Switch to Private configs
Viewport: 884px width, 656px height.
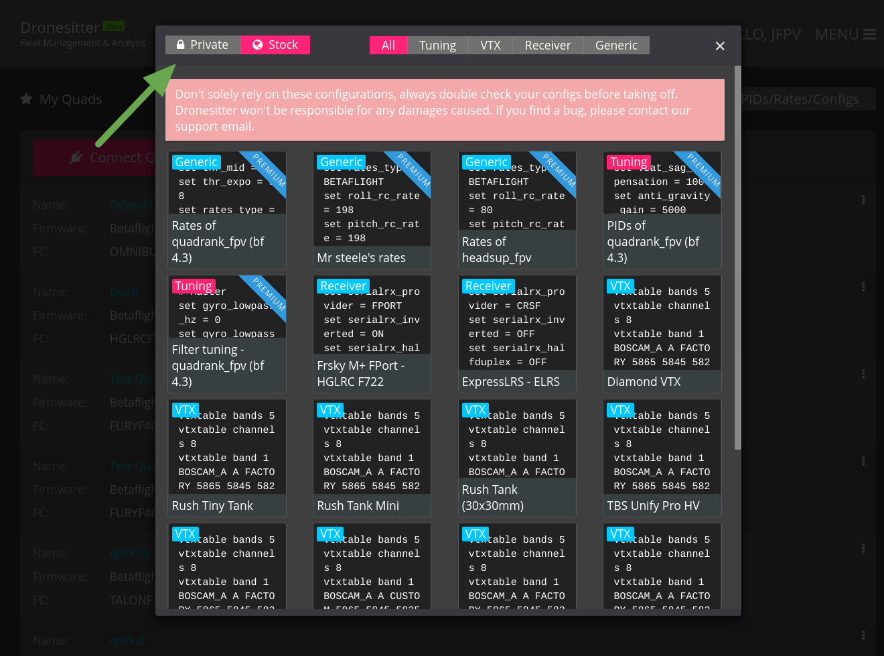click(x=202, y=45)
